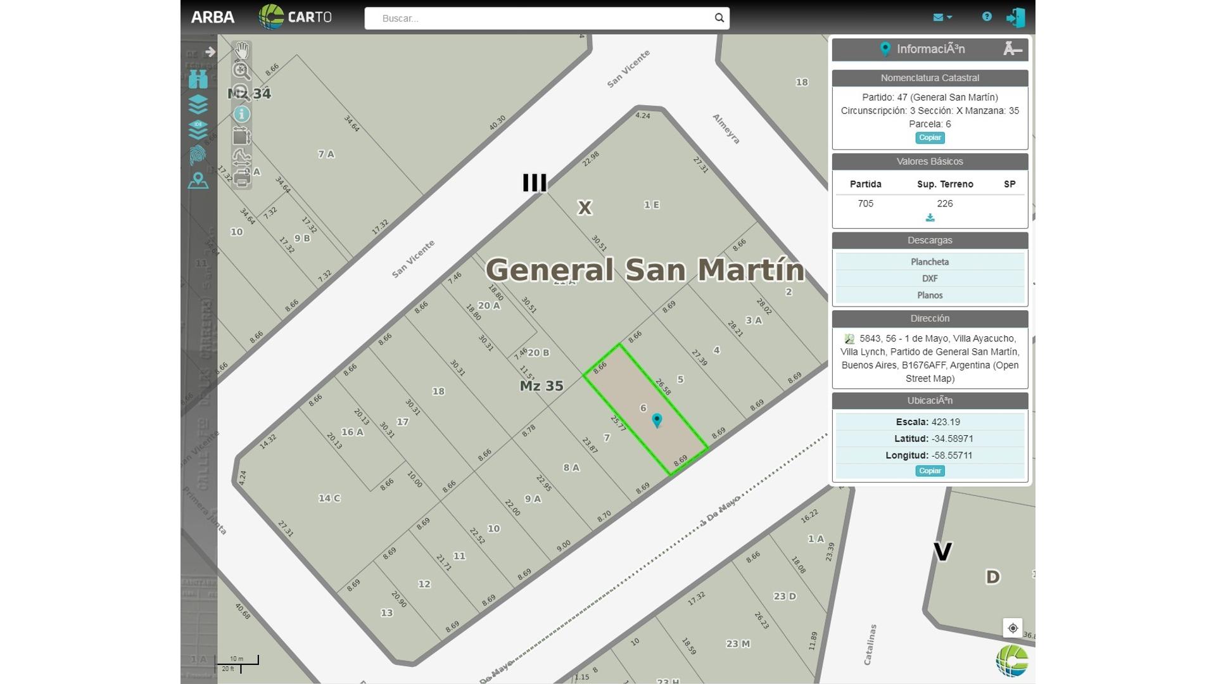The image size is (1216, 684).
Task: Click the ARBA logo
Action: click(x=213, y=17)
